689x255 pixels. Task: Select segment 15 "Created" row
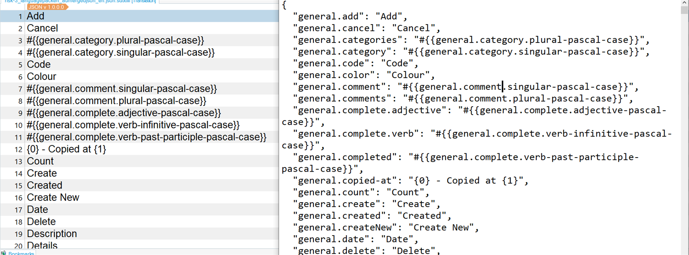coord(139,185)
